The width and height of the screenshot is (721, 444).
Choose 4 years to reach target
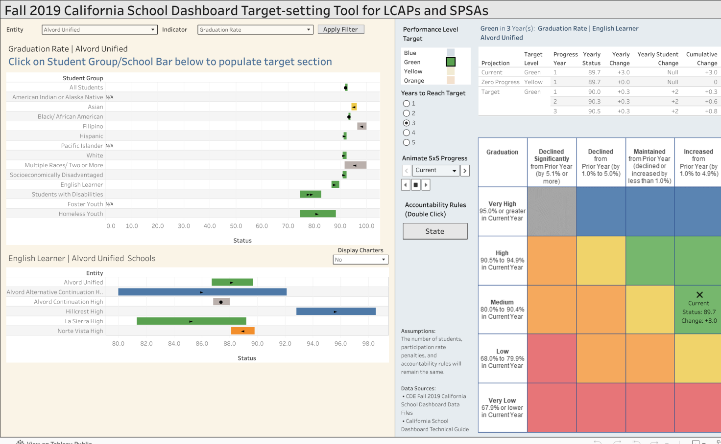click(x=406, y=133)
